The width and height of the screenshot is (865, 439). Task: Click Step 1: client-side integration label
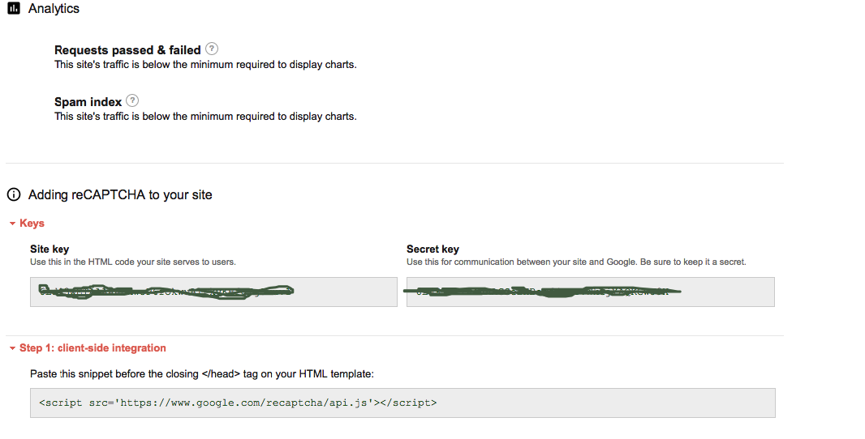tap(93, 347)
